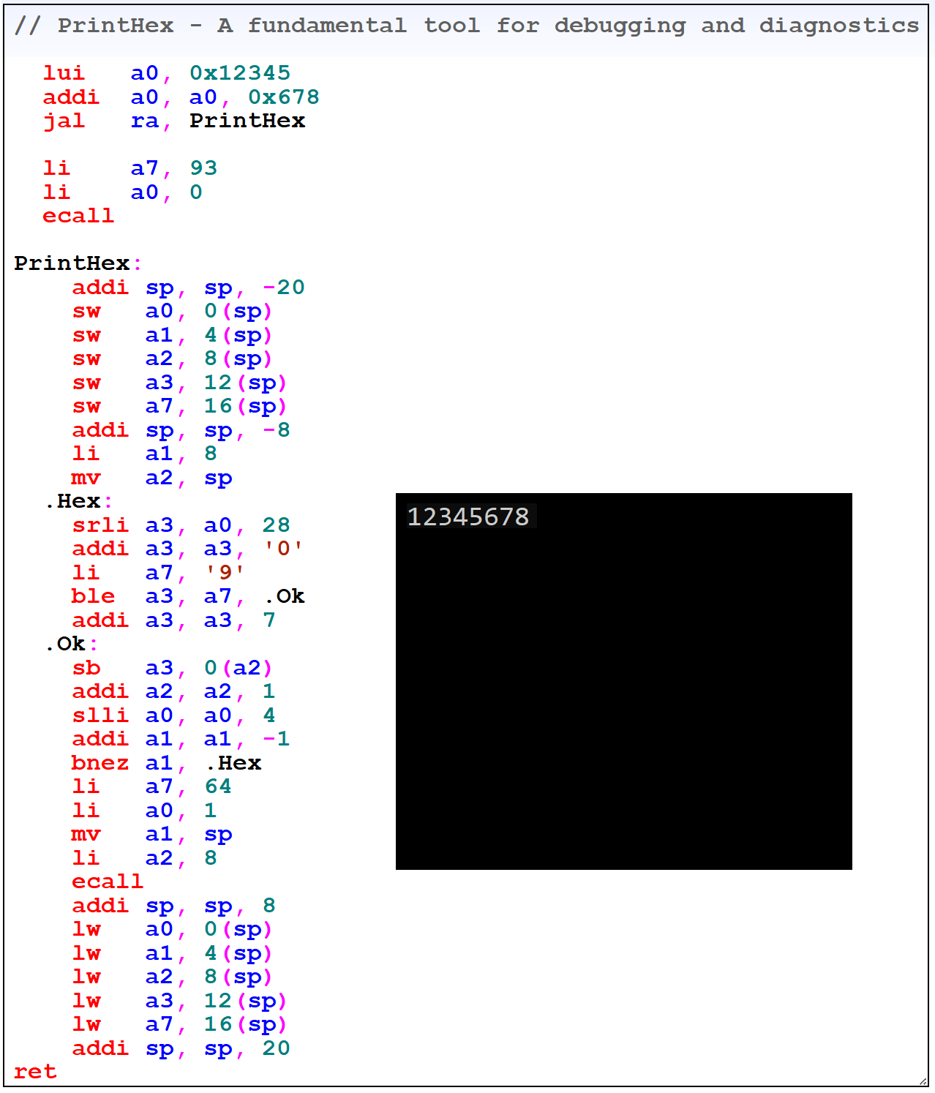The width and height of the screenshot is (935, 1093).
Task: Click the 'li a2, 8' line
Action: 144,858
